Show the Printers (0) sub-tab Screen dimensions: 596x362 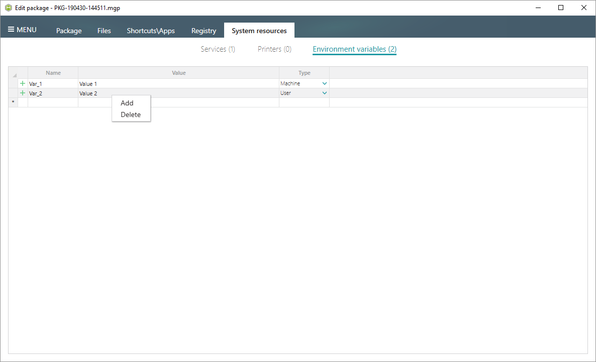[x=274, y=49]
